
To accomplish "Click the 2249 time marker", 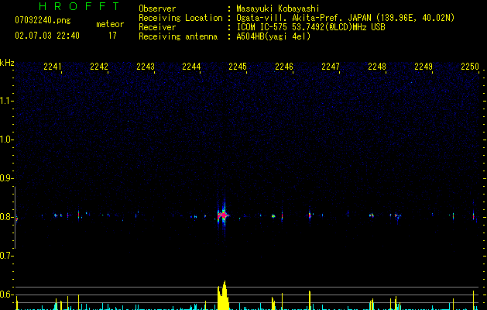I will coord(424,67).
